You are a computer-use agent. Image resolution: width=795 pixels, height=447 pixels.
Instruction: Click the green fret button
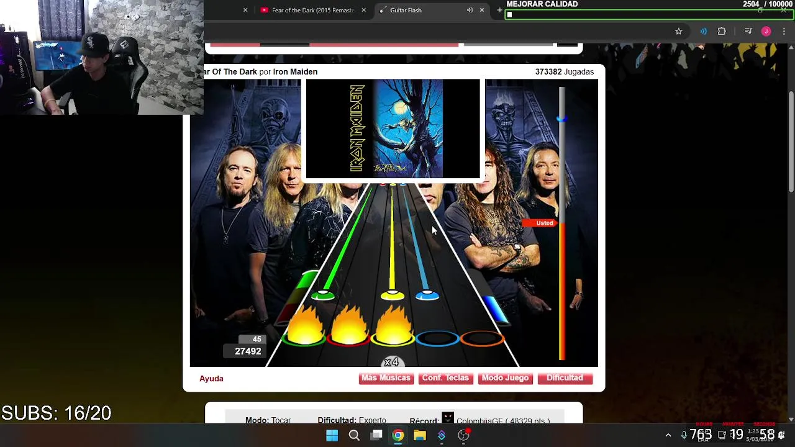[304, 338]
